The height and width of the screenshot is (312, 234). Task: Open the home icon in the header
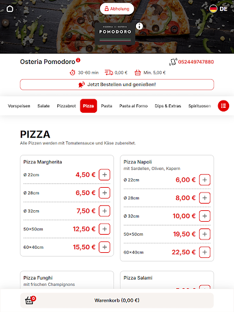pos(10,9)
